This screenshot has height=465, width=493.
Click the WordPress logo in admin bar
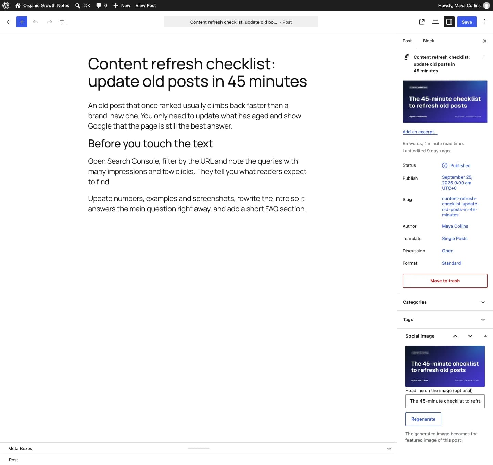click(x=6, y=5)
